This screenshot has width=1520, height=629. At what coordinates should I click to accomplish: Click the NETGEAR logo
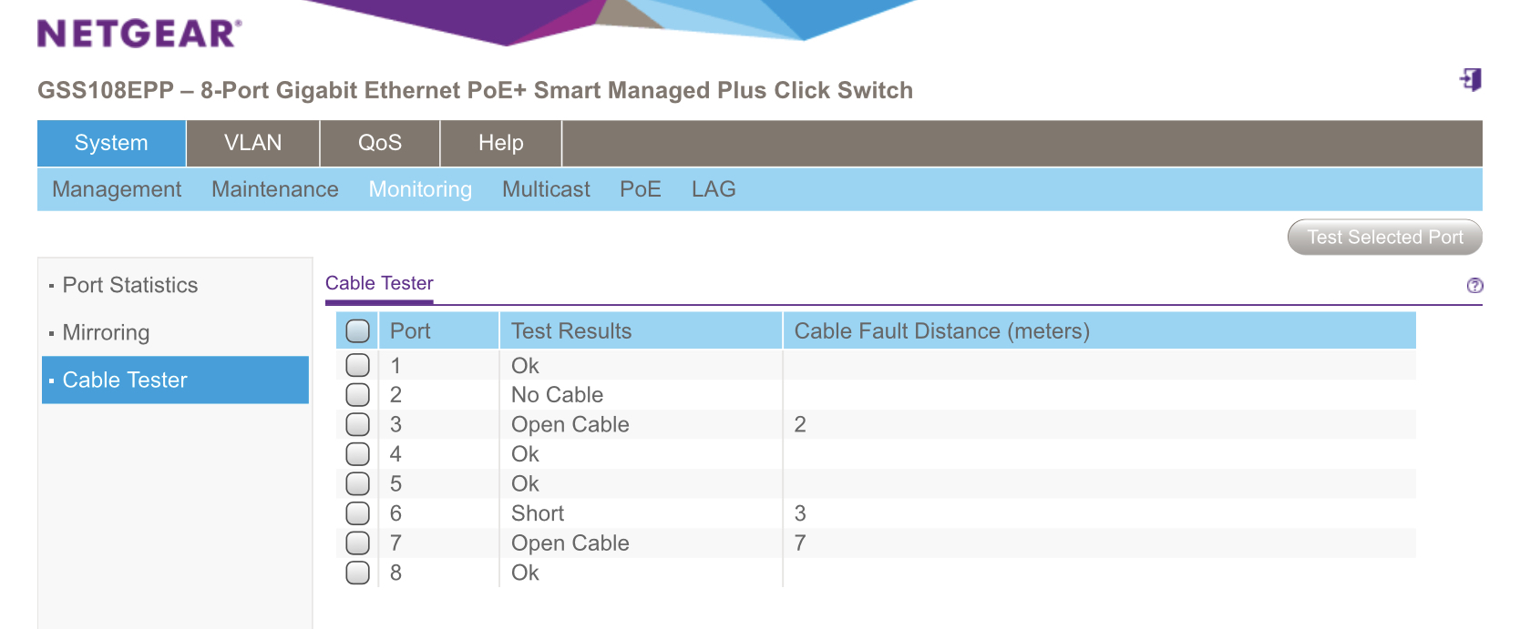[x=139, y=34]
